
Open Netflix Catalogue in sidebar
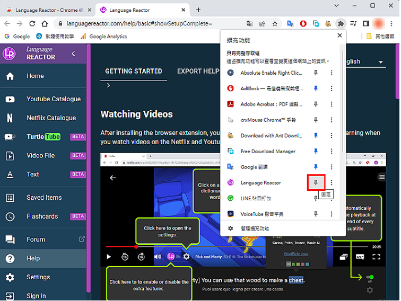pos(43,118)
